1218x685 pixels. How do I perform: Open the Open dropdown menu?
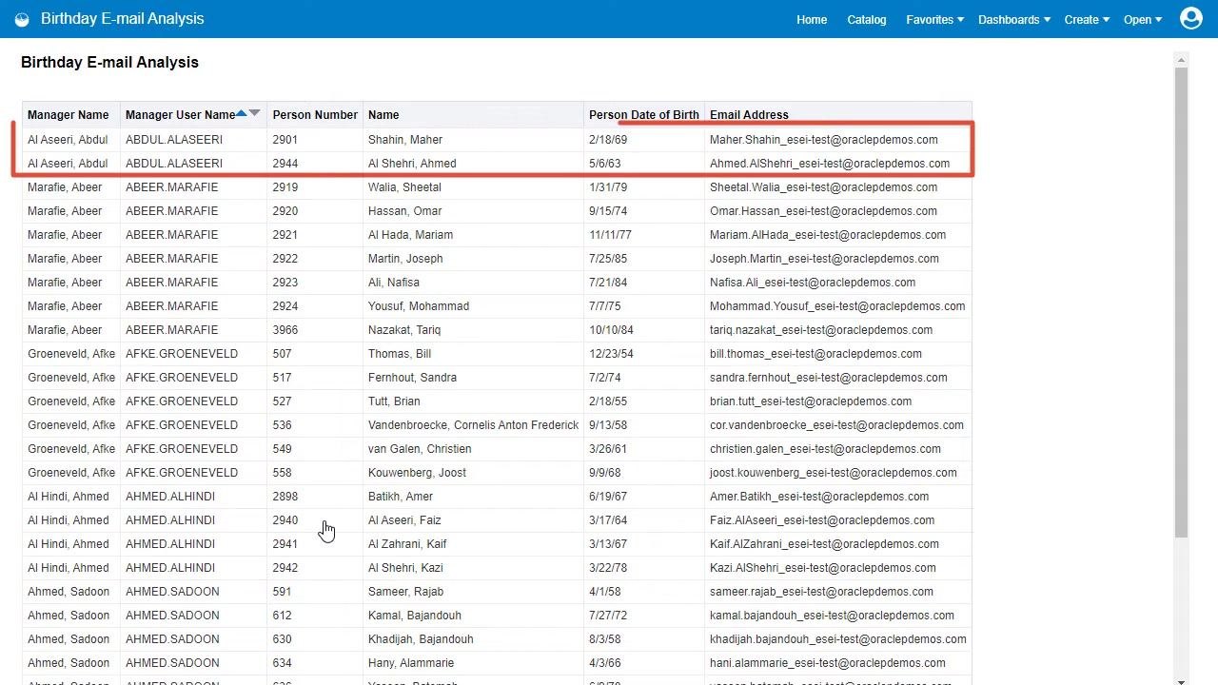click(x=1143, y=19)
